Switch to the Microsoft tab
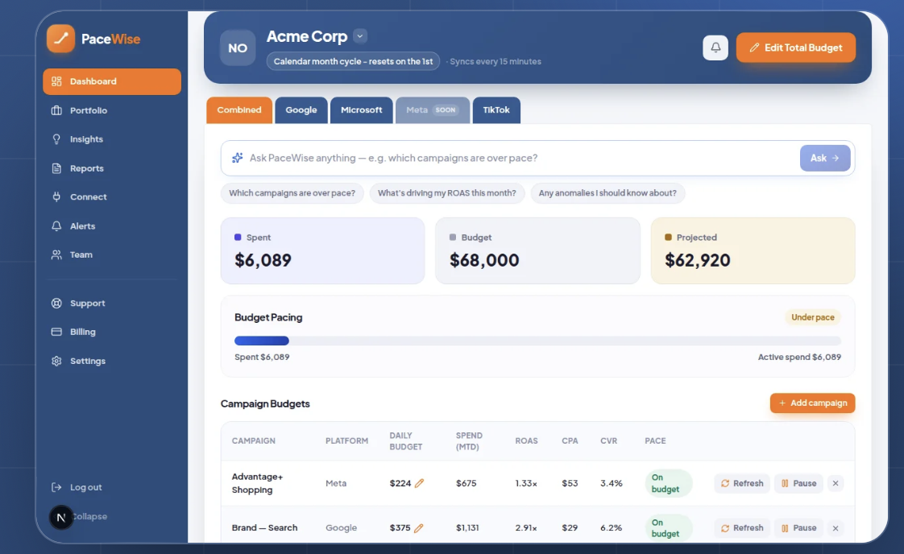 (362, 110)
